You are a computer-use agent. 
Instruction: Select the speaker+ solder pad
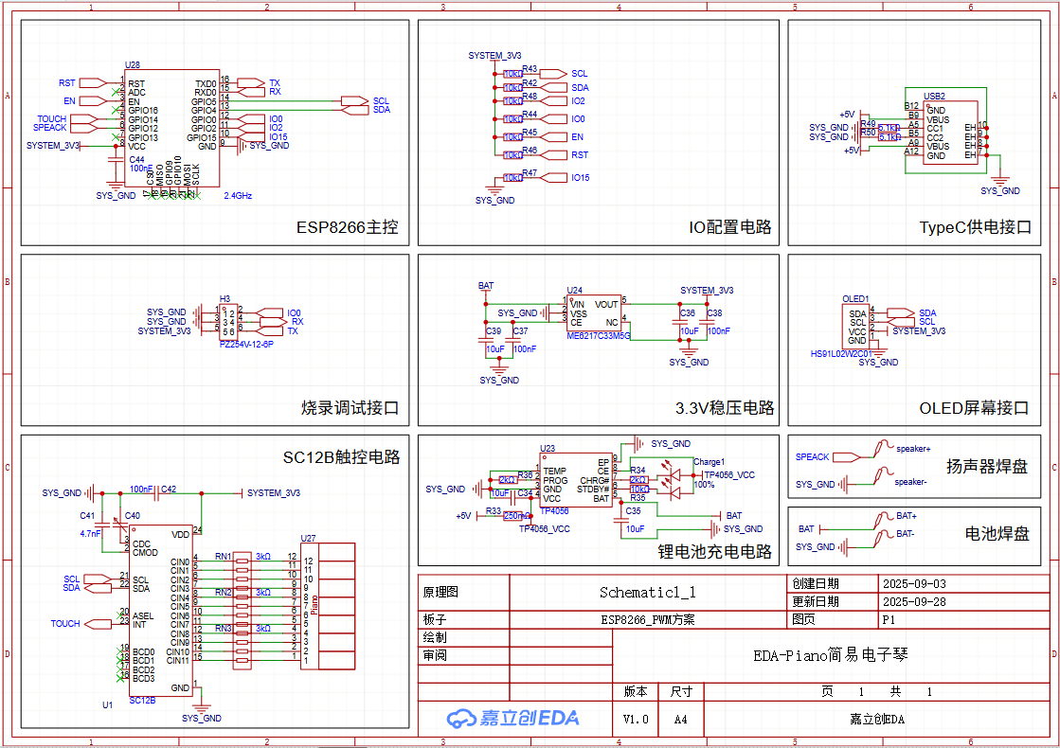pos(882,449)
